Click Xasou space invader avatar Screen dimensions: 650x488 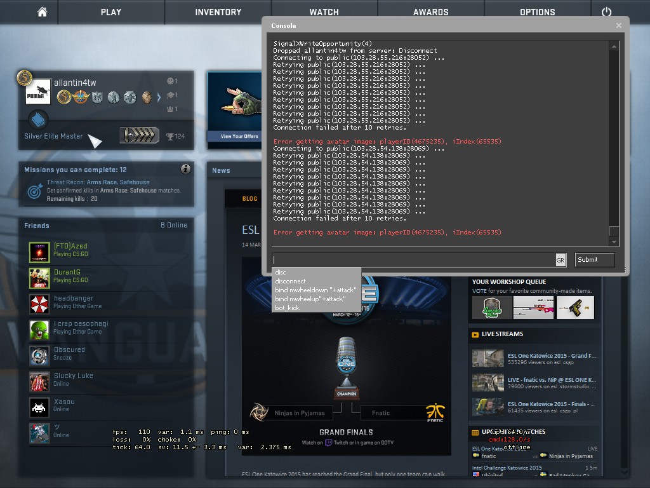(x=39, y=407)
